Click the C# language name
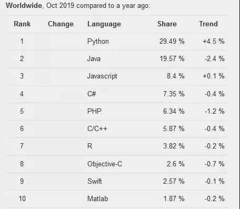Image resolution: width=240 pixels, height=209 pixels. [92, 94]
